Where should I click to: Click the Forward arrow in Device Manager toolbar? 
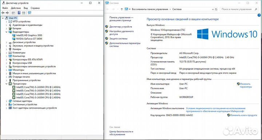(7, 13)
